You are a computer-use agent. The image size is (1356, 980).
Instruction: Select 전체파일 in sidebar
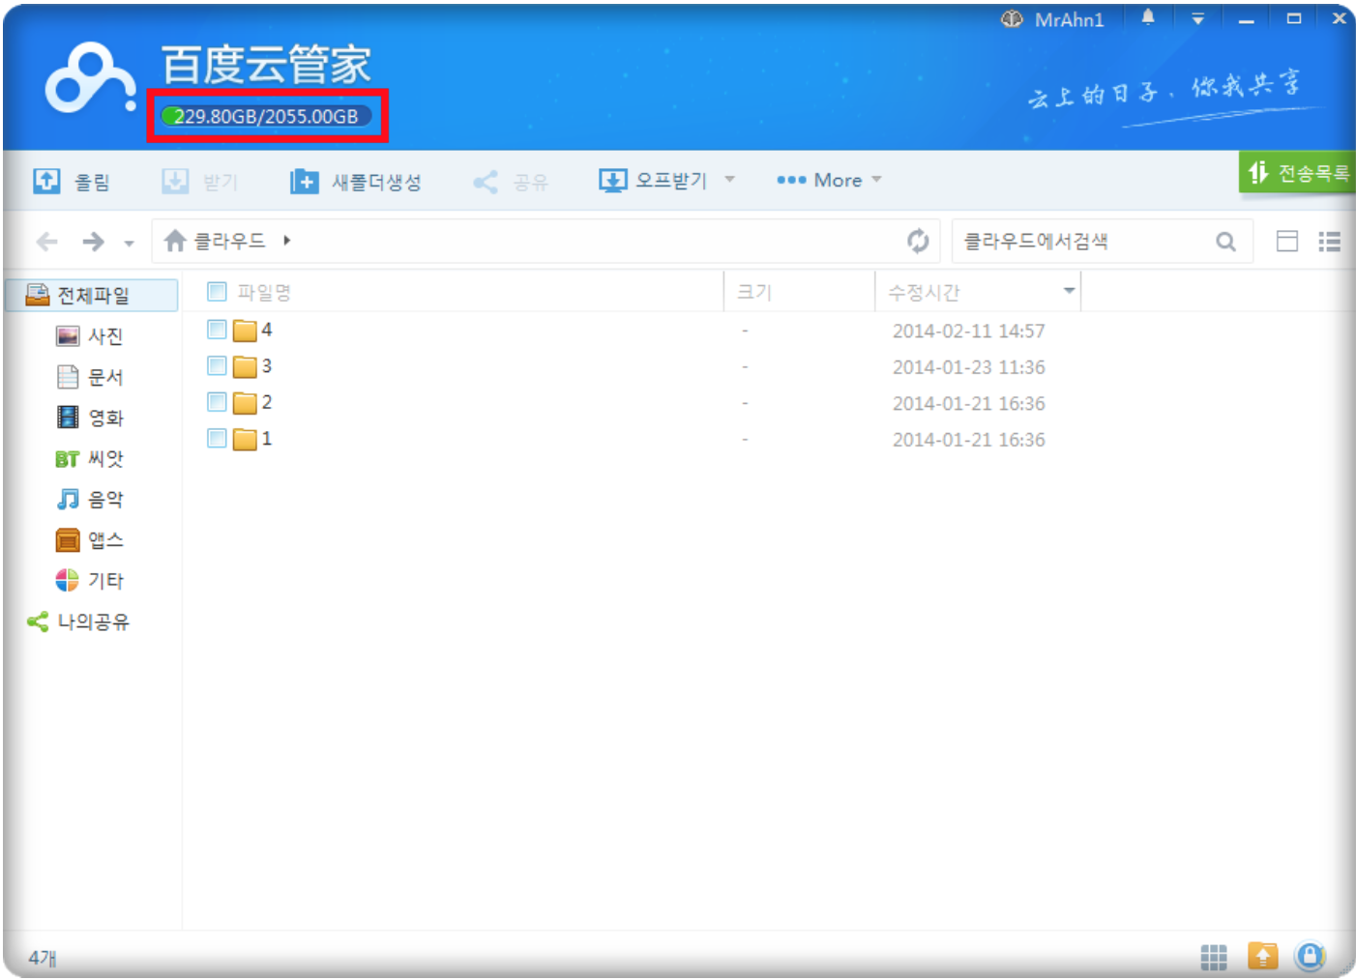(93, 295)
